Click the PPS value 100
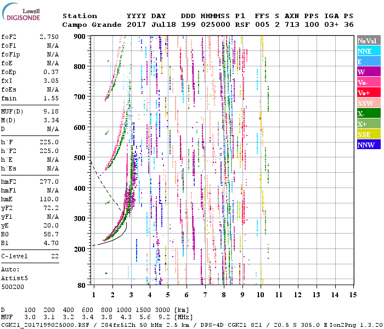The image size is (384, 329). pos(312,25)
